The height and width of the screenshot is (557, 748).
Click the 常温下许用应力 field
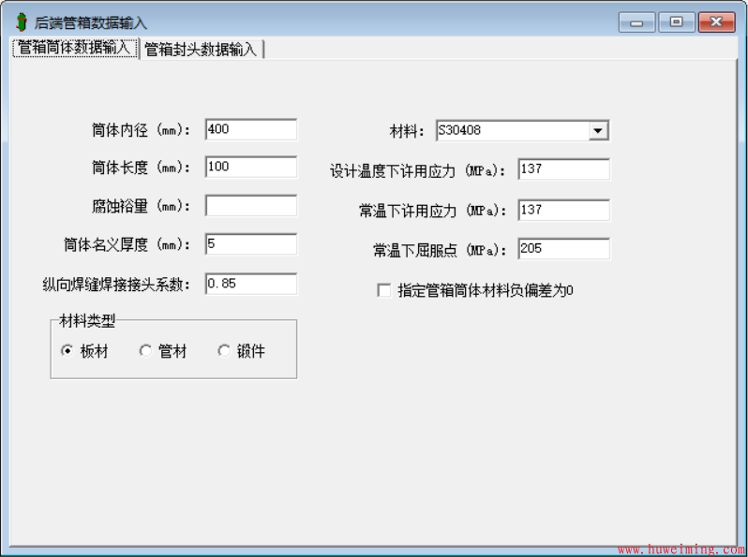(563, 210)
